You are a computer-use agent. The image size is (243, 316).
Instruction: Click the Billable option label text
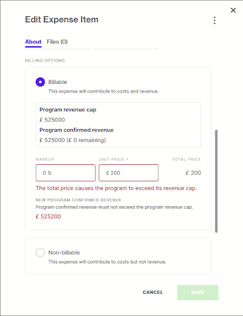pos(57,82)
